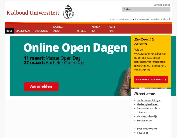
Task: Open the OVER ONS menu
Action: coord(112,29)
